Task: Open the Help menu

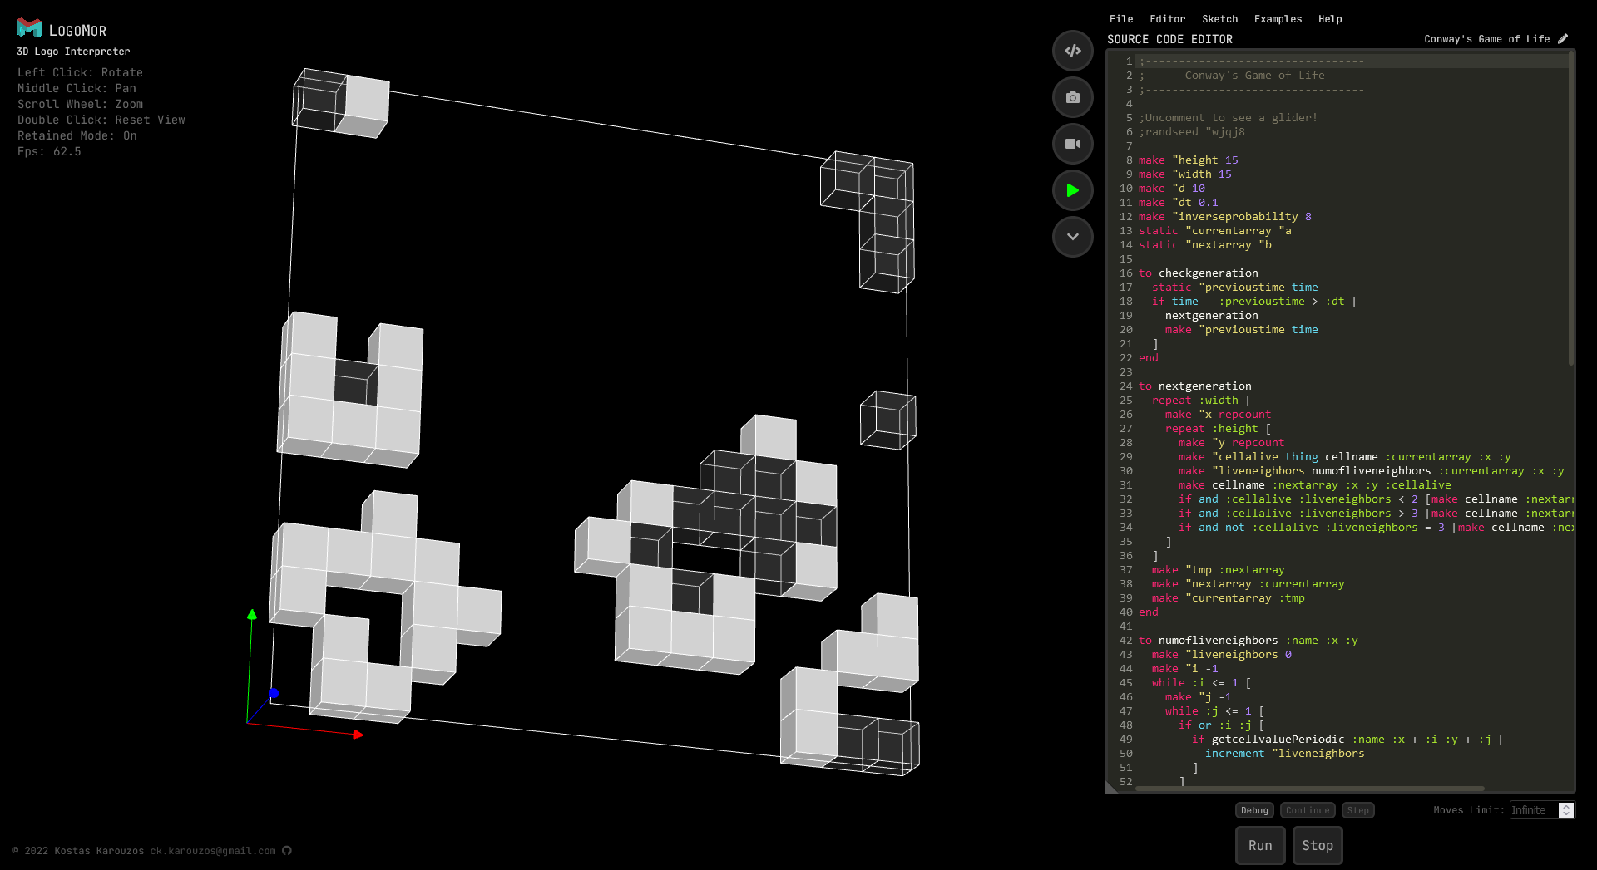Action: (x=1329, y=18)
